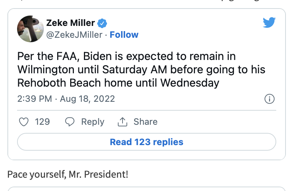Click Rehoboth Beach in the tweet text
The width and height of the screenshot is (300, 191).
point(61,83)
